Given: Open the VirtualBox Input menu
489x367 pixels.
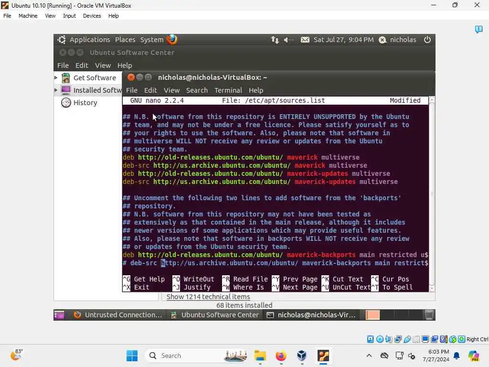Looking at the screenshot, I should pos(69,16).
